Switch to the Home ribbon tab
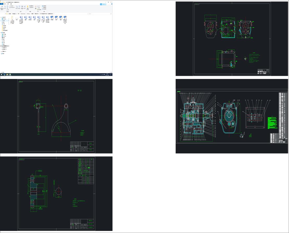The width and height of the screenshot is (289, 233). (x=5, y=4)
